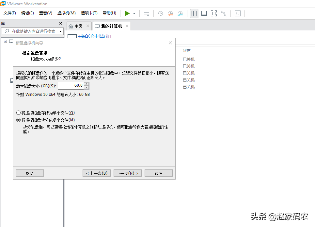
Task: Open the 帮助(H) menu
Action: coord(109,13)
